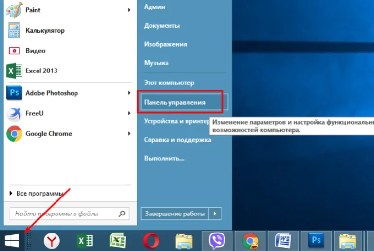Expand the FreeU submenu arrow
This screenshot has width=374, height=251.
point(129,113)
